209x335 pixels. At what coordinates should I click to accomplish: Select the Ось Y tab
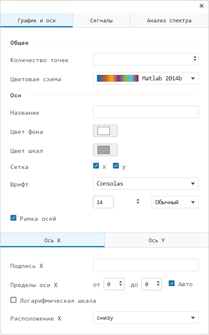click(x=157, y=240)
